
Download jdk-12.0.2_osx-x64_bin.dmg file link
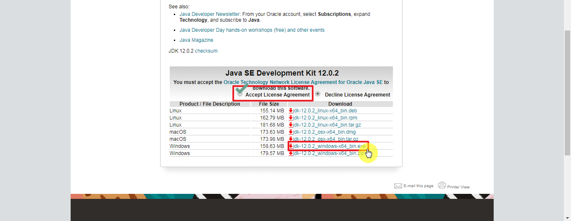325,132
